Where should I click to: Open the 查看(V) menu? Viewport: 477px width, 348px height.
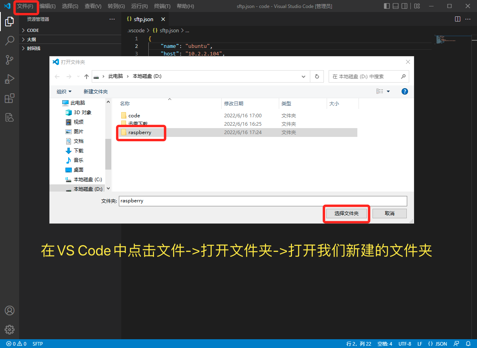pos(93,6)
